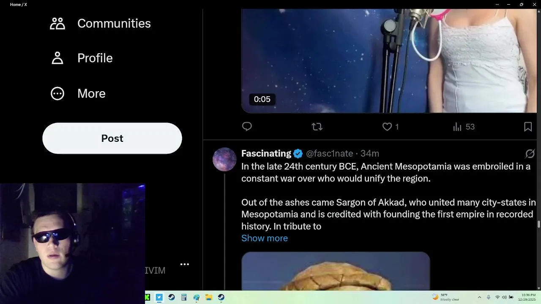The width and height of the screenshot is (541, 304).
Task: Click the Profile person icon
Action: [x=57, y=58]
